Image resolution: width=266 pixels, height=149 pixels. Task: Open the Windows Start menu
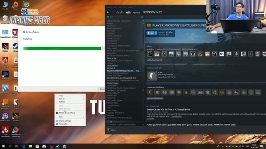pos(3,146)
